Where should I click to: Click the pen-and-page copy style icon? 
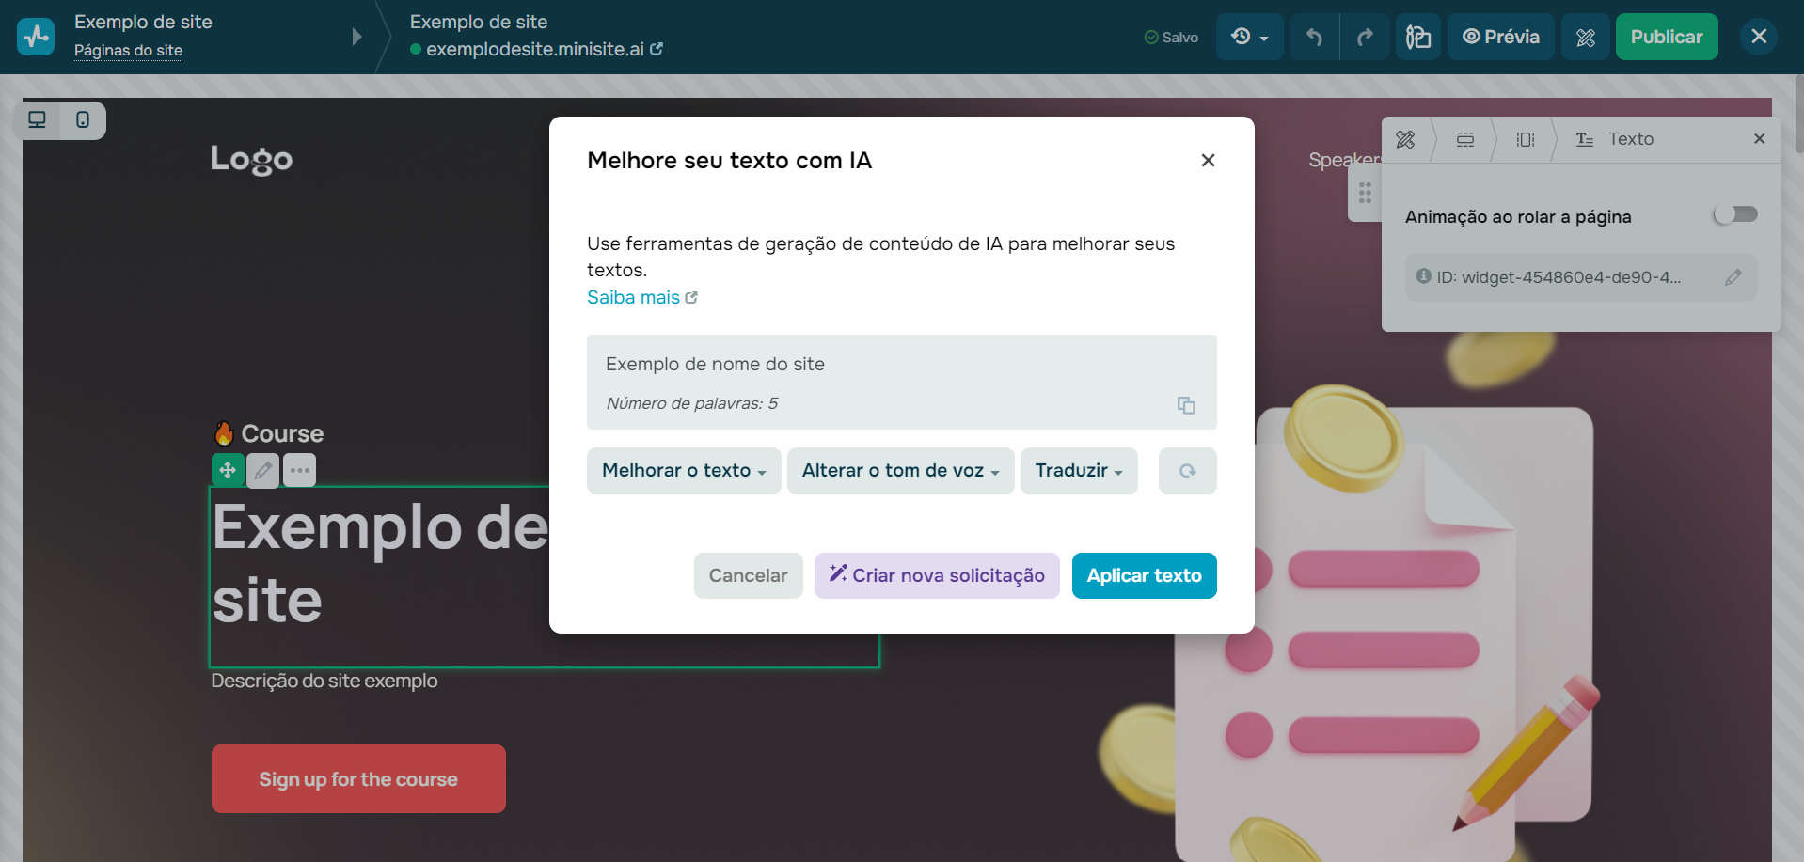coord(1417,37)
